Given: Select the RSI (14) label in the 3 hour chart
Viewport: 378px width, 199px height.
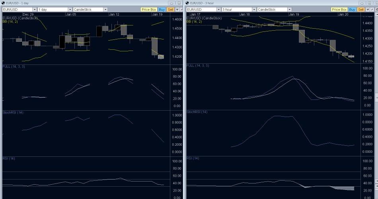Looking at the screenshot, I should 193,158.
